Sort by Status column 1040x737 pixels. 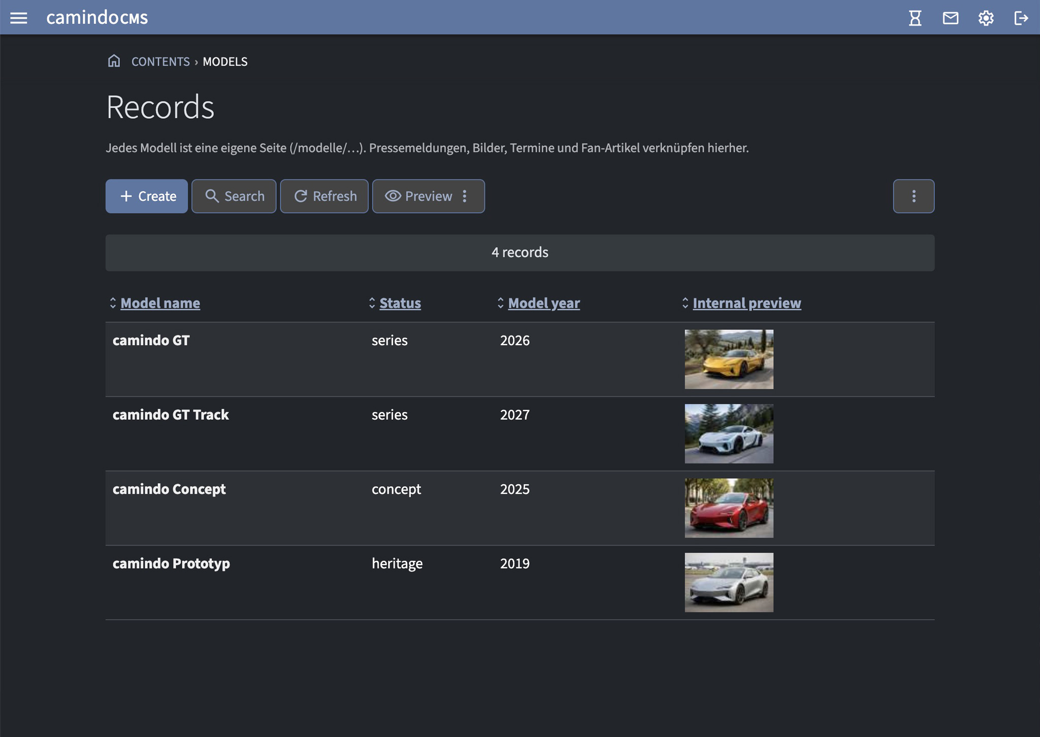coord(400,303)
